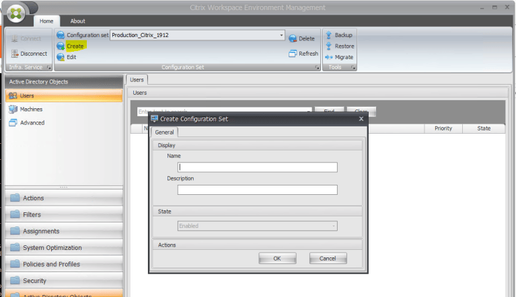
Task: Open the user search box dropdown arrow
Action: tap(308, 111)
